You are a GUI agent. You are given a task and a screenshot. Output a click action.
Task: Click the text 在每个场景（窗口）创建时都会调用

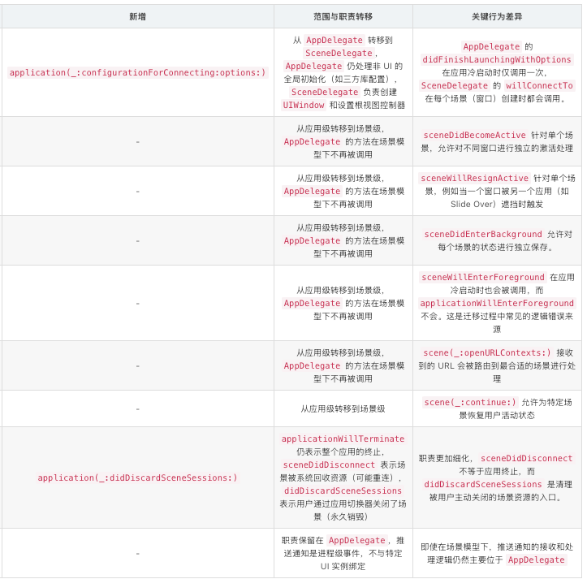[x=492, y=98]
